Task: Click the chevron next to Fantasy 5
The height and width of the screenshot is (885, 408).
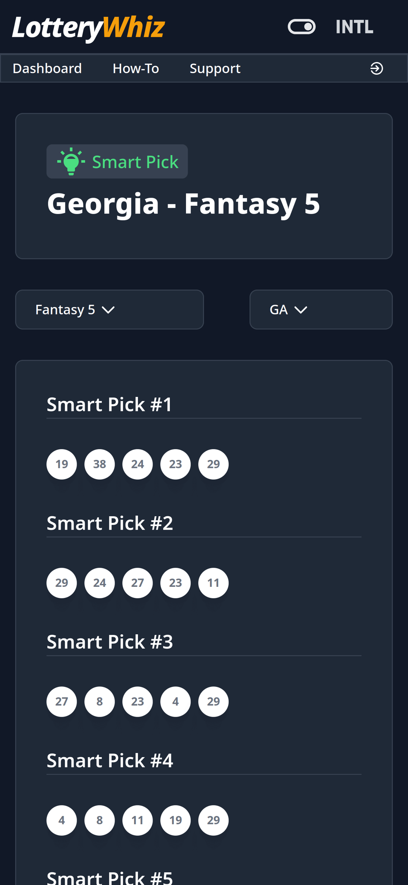Action: (x=108, y=310)
